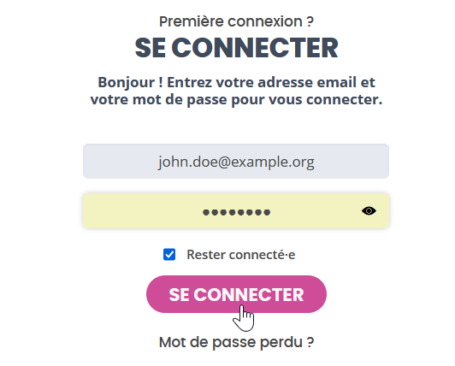Click the first-time login question at top
The image size is (455, 366).
[x=236, y=21]
